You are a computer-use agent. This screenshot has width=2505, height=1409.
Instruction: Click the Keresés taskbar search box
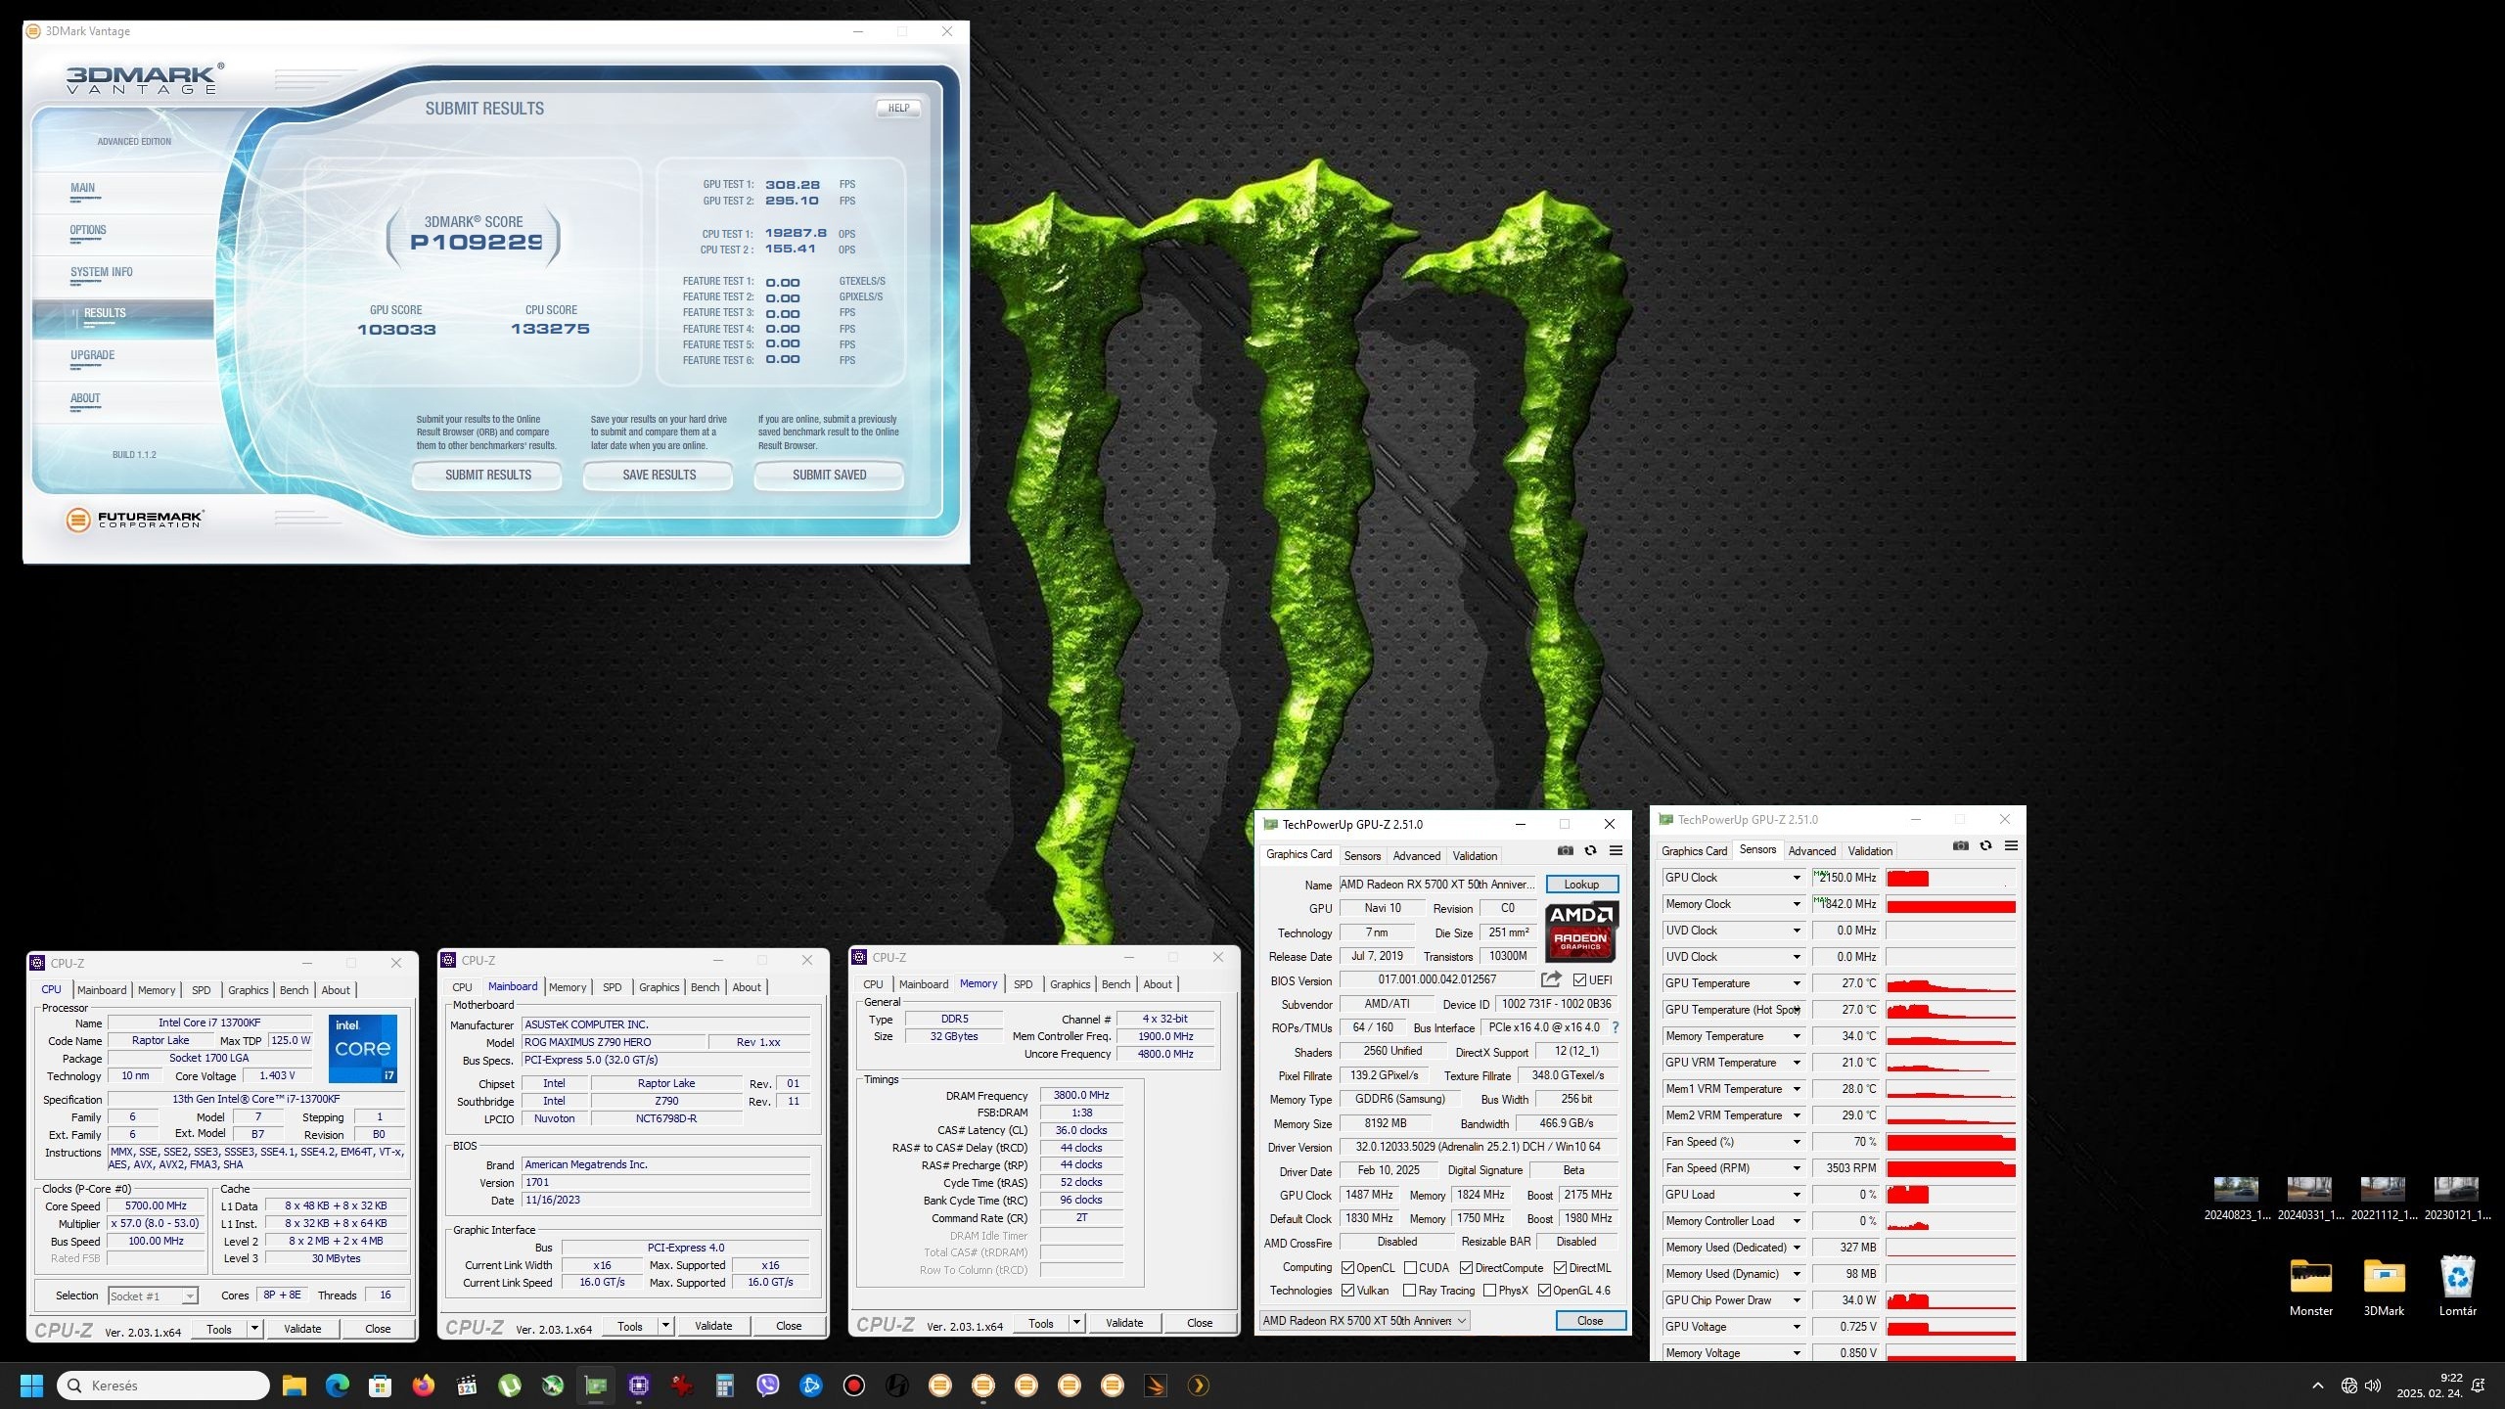point(163,1386)
